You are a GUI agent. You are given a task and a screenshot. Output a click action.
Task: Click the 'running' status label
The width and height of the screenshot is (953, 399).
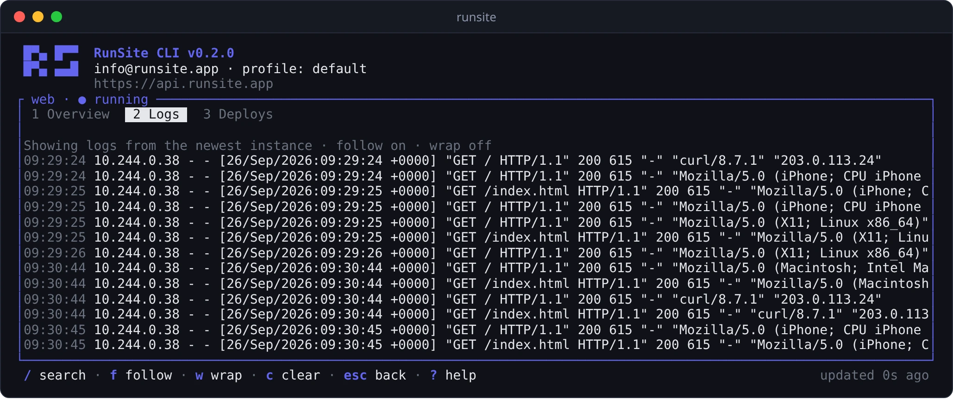[x=121, y=100]
